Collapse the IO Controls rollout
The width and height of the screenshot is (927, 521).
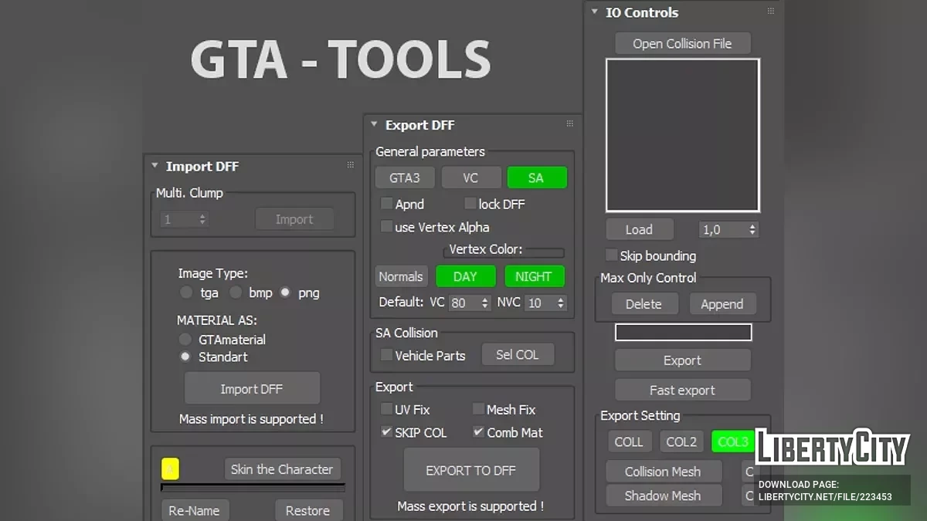(x=593, y=12)
